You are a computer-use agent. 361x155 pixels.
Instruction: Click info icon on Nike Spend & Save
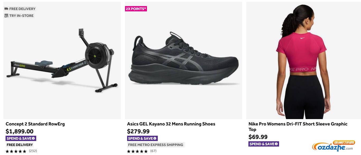[276, 144]
